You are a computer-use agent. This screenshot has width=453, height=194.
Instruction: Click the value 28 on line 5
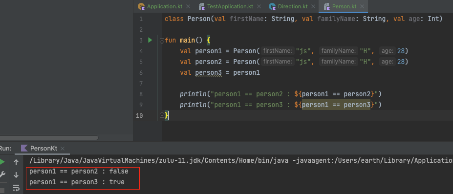[x=401, y=62]
